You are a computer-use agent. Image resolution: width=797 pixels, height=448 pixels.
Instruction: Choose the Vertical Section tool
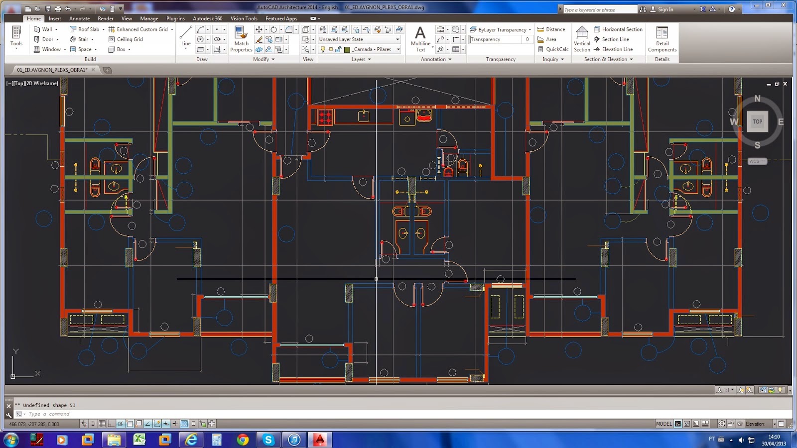[582, 39]
